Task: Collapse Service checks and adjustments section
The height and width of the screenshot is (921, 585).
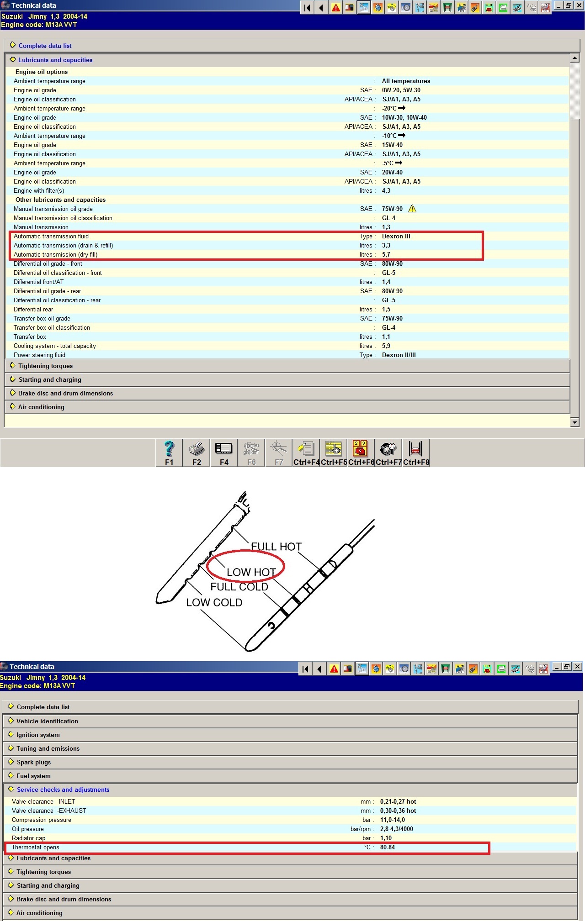Action: [x=63, y=789]
